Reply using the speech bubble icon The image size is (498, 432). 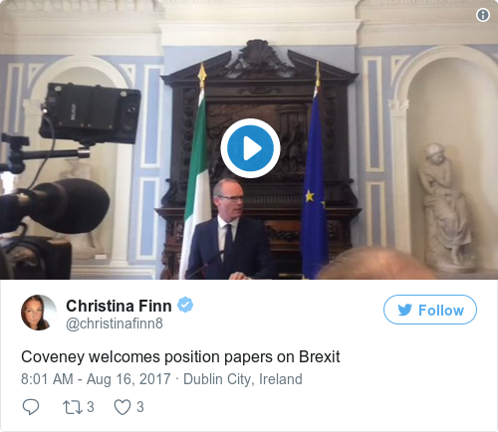tap(31, 407)
